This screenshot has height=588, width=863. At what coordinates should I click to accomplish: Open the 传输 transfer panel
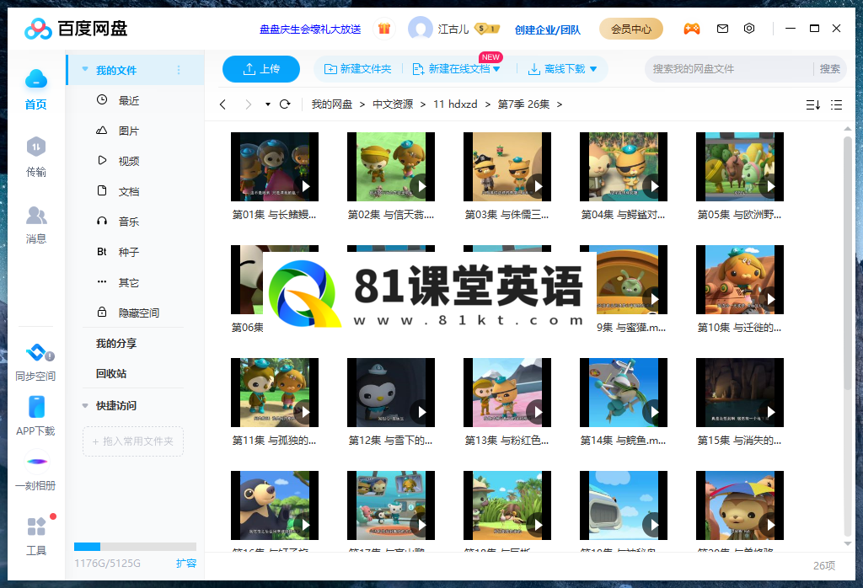[x=35, y=158]
